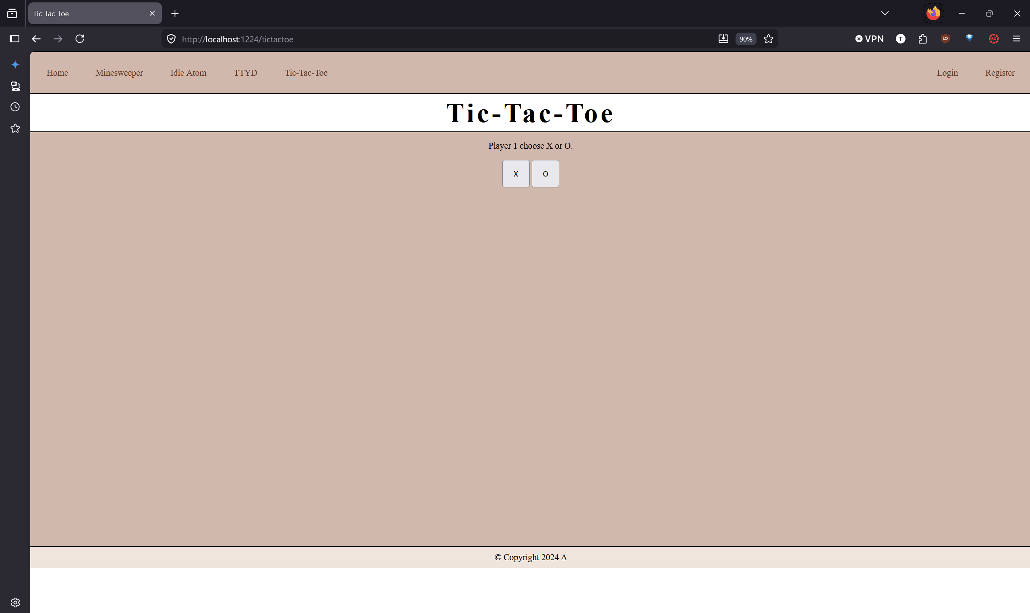The image size is (1030, 613).
Task: Choose O for Player 1
Action: [x=545, y=173]
